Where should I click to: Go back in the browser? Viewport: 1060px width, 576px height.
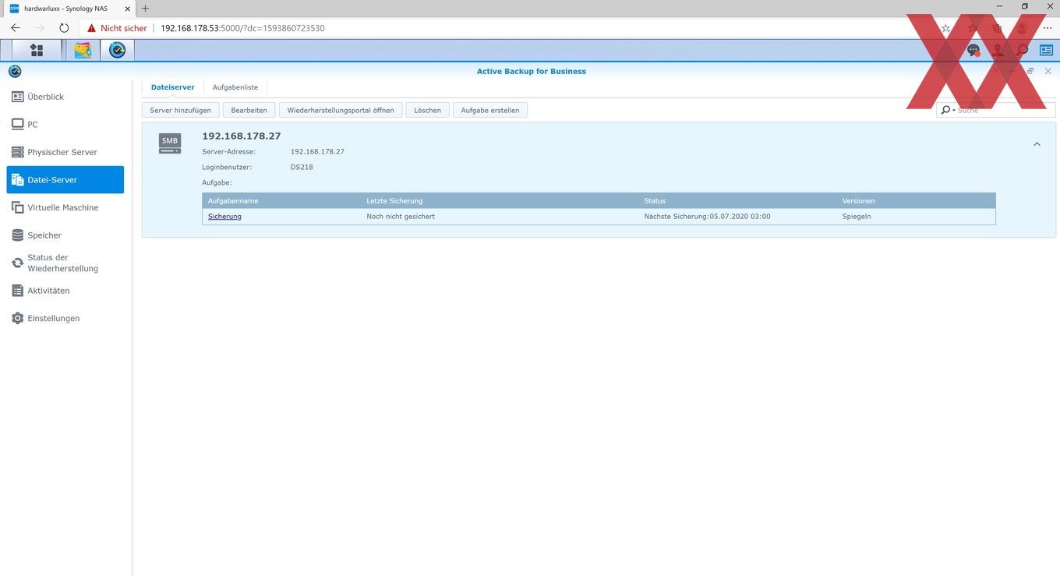point(16,28)
